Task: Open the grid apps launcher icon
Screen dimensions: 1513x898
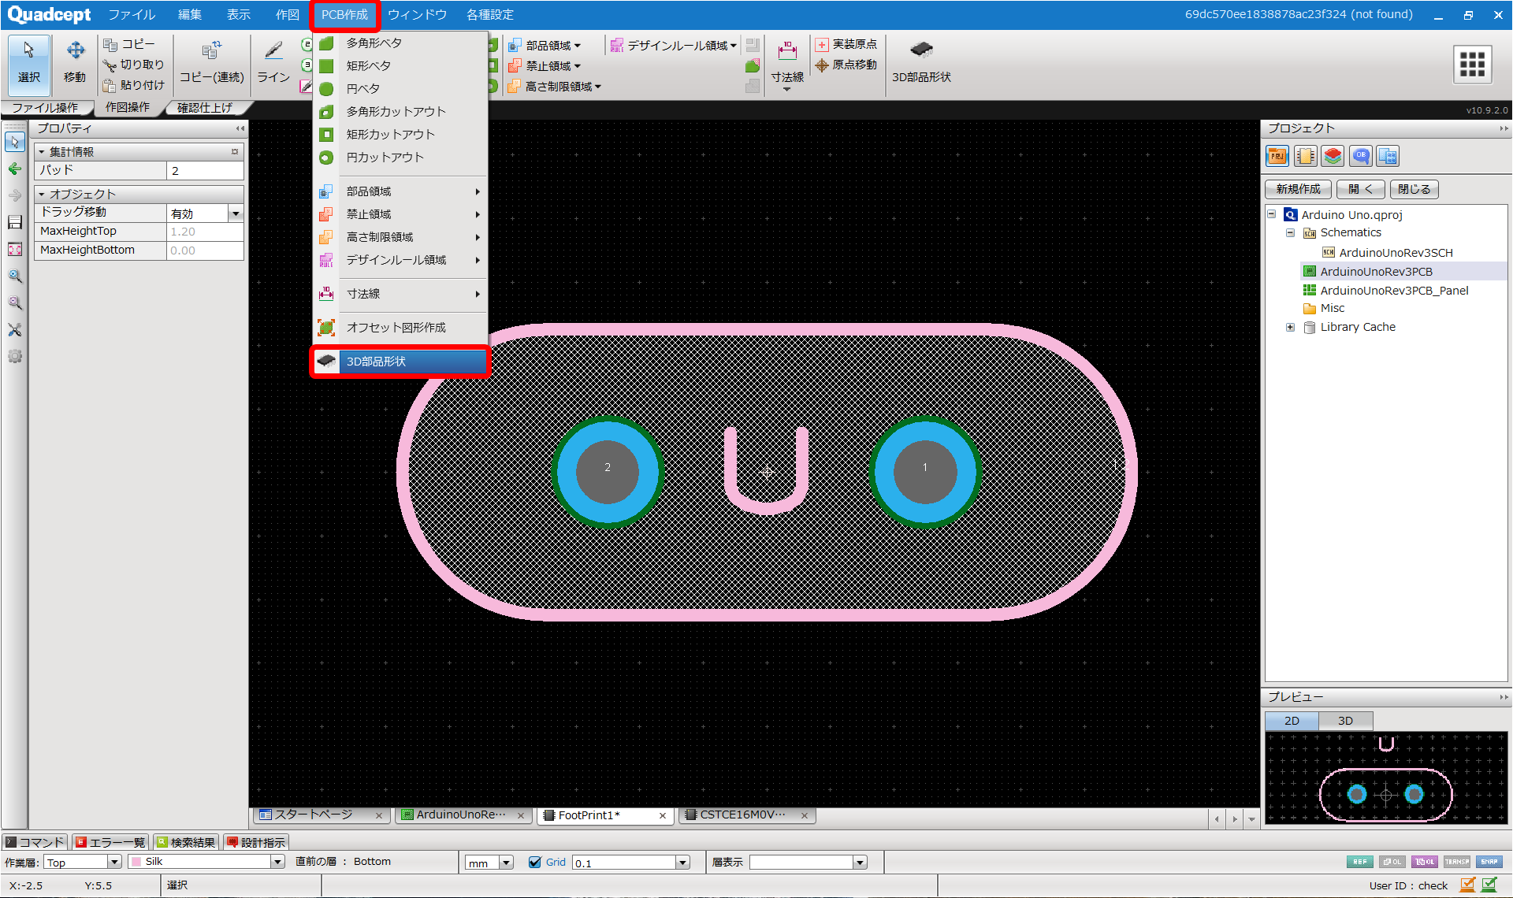Action: (x=1472, y=64)
